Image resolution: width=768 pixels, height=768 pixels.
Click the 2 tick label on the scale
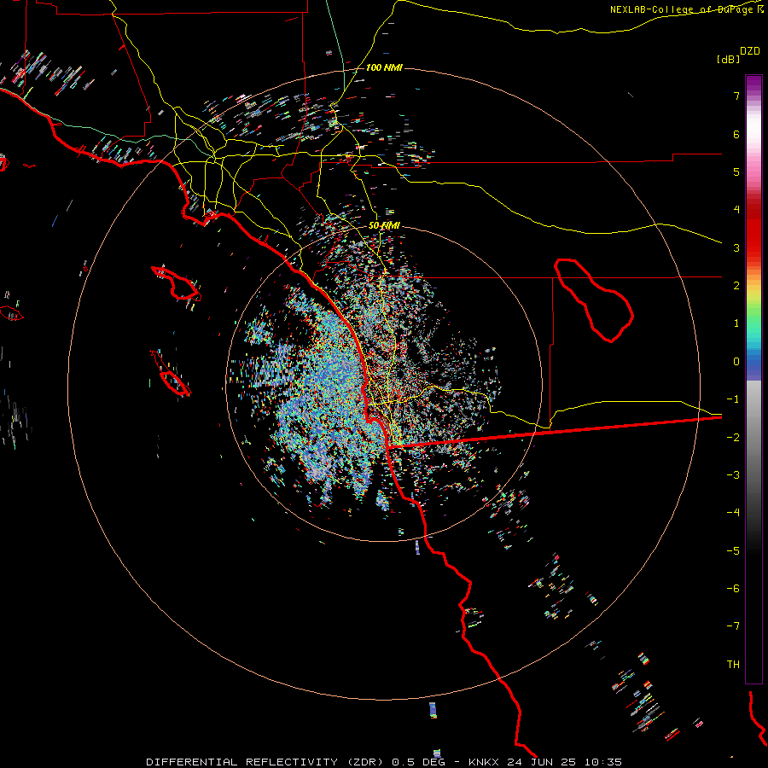point(736,286)
